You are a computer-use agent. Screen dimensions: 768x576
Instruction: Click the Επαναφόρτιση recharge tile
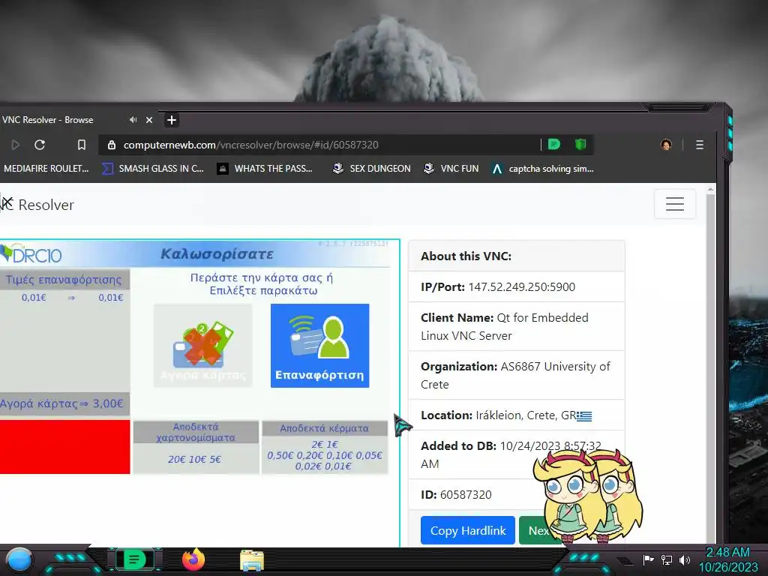(319, 345)
